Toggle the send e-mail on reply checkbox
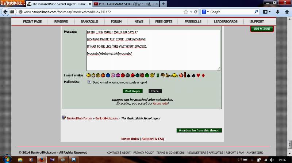Image resolution: width=292 pixels, height=163 pixels. pyautogui.click(x=89, y=82)
